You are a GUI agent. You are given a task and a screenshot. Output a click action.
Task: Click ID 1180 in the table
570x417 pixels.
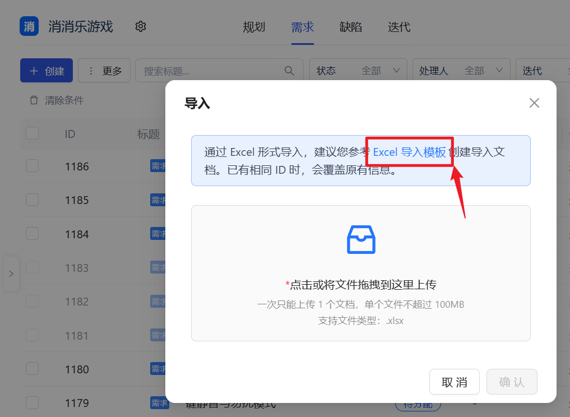[77, 369]
